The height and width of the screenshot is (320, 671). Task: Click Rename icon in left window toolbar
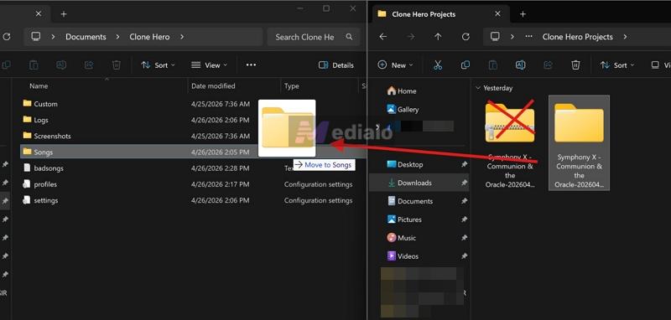(x=61, y=65)
